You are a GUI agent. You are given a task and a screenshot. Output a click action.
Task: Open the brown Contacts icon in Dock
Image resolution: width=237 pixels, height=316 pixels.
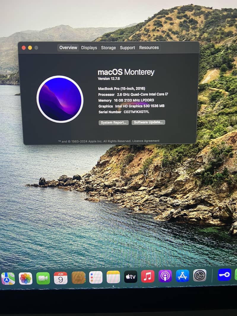tap(78, 278)
